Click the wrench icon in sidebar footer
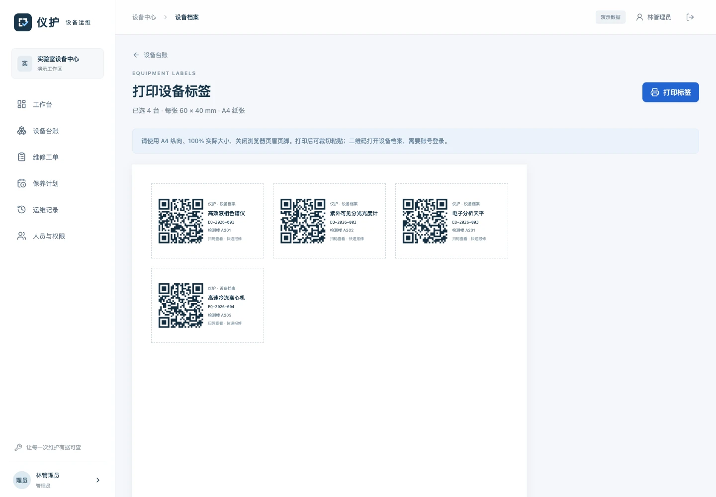This screenshot has width=716, height=497. (x=18, y=447)
